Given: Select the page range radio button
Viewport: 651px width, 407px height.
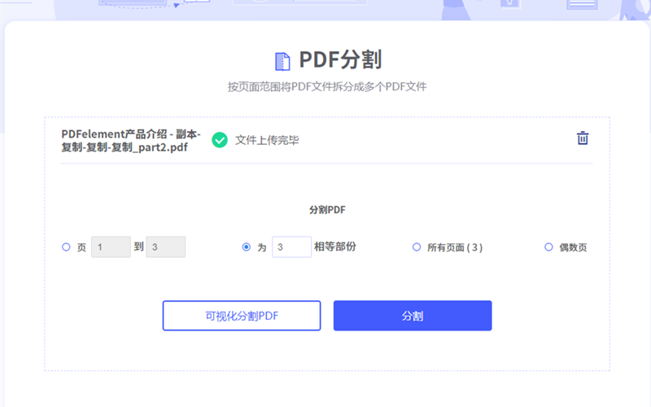Looking at the screenshot, I should 66,247.
